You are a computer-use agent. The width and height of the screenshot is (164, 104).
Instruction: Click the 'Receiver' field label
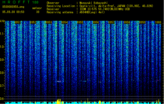click(53, 9)
